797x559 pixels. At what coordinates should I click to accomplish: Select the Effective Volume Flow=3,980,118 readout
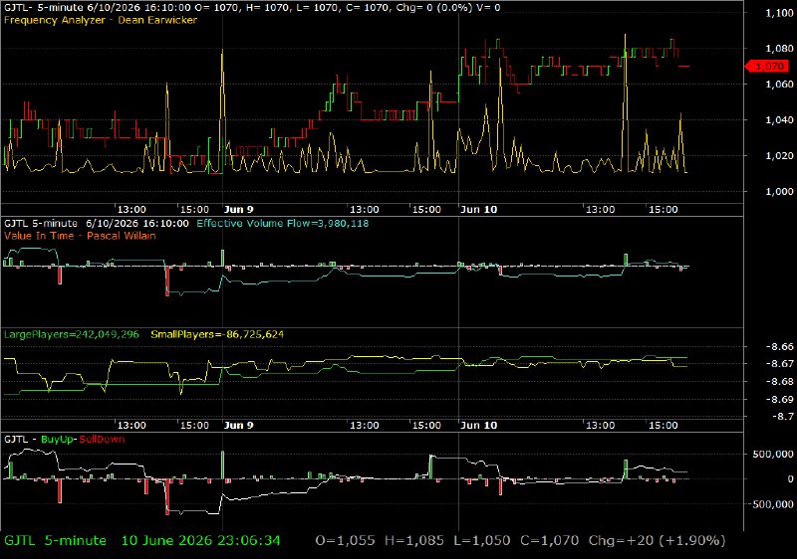coord(283,223)
